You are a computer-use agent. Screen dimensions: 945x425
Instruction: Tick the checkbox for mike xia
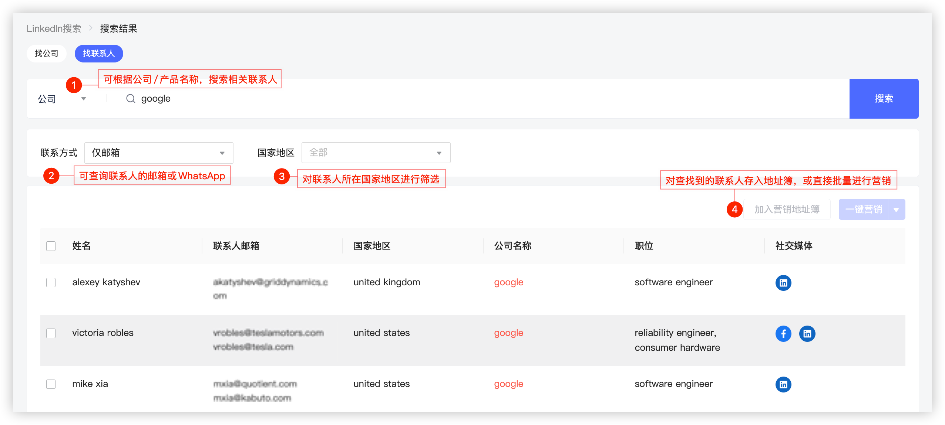coord(51,384)
